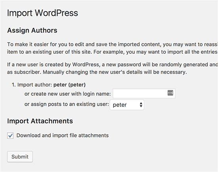
Task: Click the Submit button
Action: coord(20,157)
